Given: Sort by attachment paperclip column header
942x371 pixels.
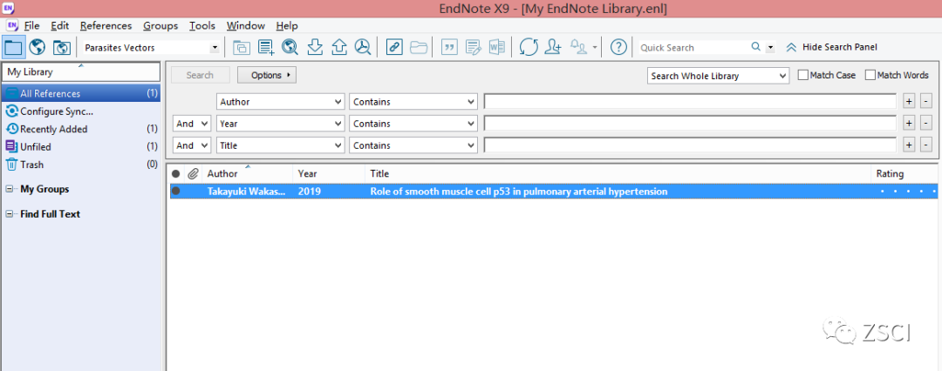Looking at the screenshot, I should [x=193, y=173].
